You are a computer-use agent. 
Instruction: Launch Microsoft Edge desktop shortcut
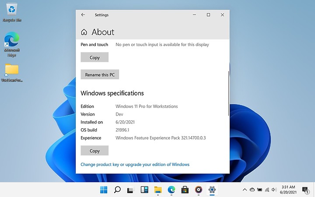(x=12, y=44)
